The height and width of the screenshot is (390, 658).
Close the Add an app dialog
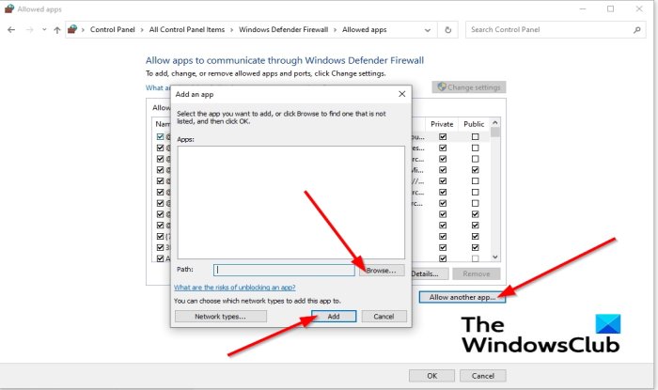coord(401,94)
